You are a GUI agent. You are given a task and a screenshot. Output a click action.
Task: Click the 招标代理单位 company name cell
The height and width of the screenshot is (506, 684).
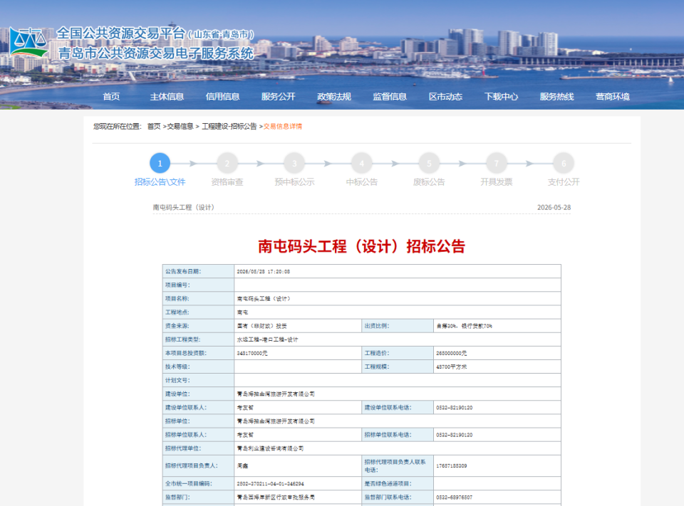398,448
